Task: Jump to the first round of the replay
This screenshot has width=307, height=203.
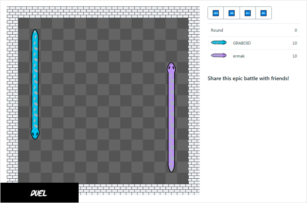Action: [x=215, y=13]
